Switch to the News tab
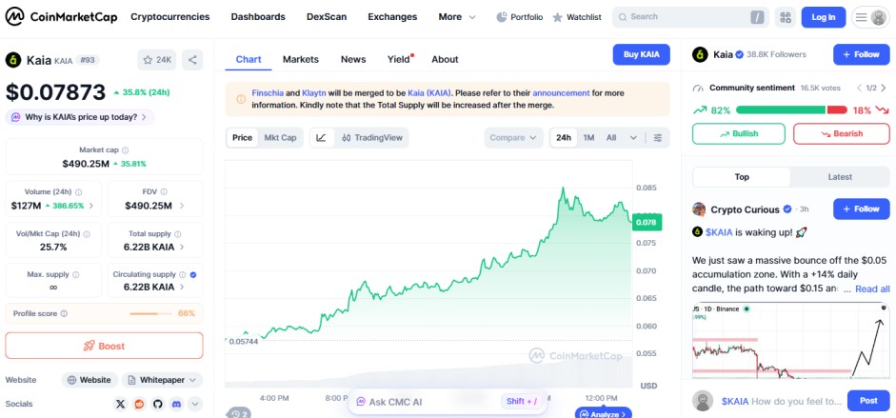The width and height of the screenshot is (896, 418). (353, 59)
